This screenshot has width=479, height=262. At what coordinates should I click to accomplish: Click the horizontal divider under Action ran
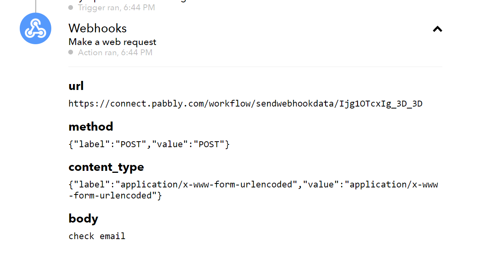(x=255, y=67)
